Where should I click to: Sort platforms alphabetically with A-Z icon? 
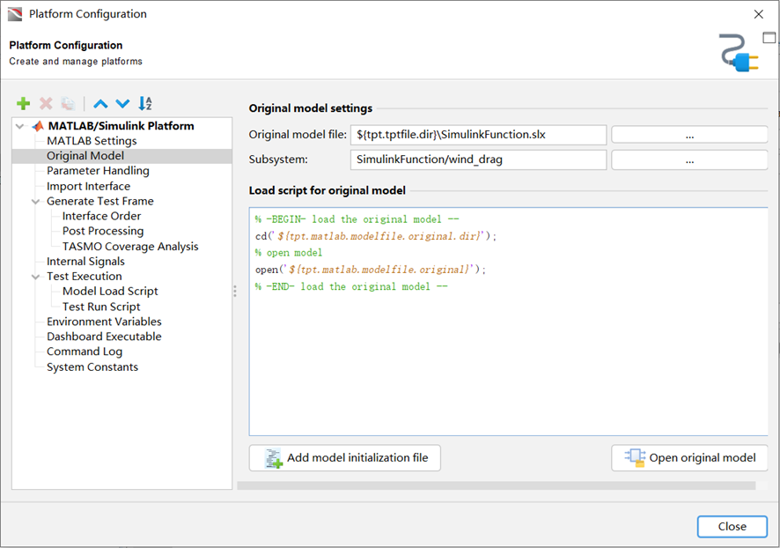tap(144, 103)
